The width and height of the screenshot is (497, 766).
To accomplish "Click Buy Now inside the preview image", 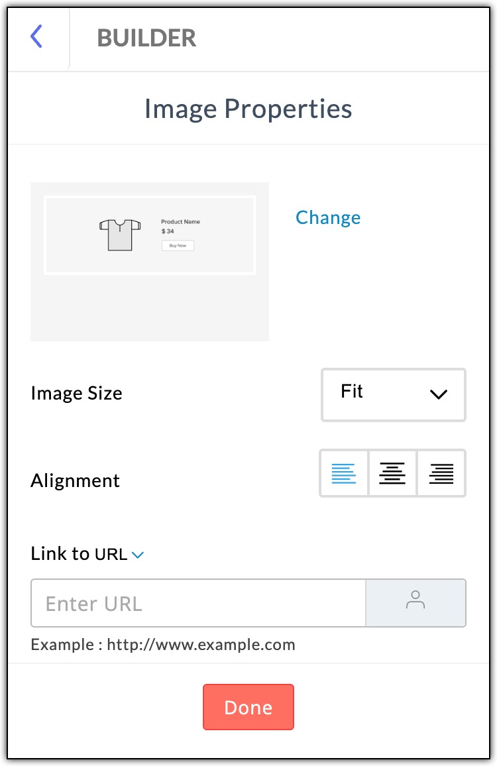I will [x=178, y=246].
